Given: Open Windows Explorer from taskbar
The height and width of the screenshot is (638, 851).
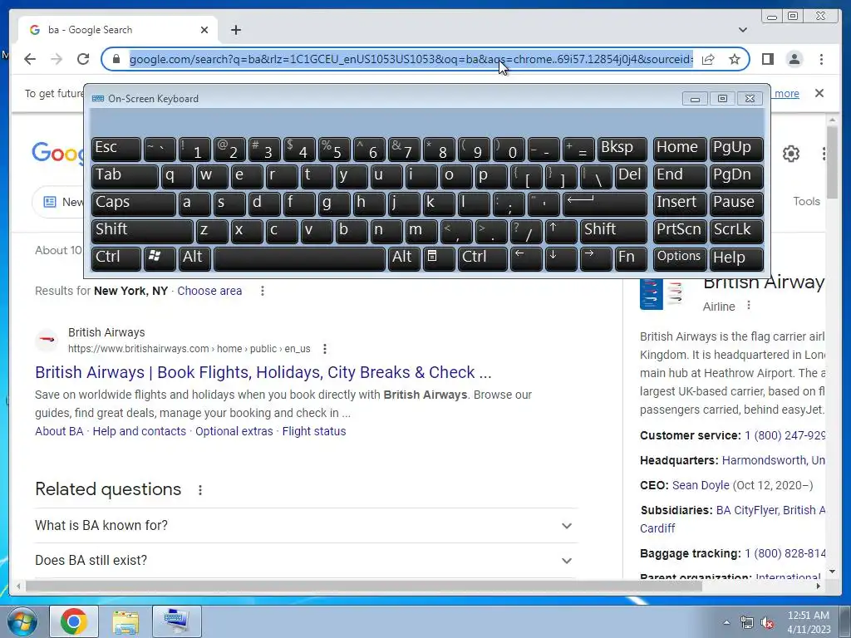Looking at the screenshot, I should click(125, 621).
